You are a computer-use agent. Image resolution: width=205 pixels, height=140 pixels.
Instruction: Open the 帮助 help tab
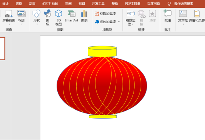click(115, 4)
